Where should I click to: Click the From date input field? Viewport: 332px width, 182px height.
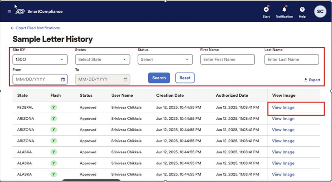pyautogui.click(x=35, y=79)
